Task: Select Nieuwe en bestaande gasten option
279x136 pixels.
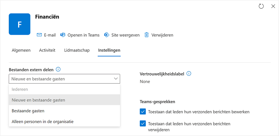Action: click(38, 100)
